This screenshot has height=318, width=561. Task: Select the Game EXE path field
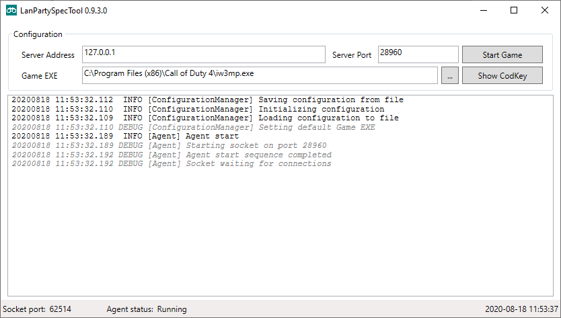tap(259, 75)
